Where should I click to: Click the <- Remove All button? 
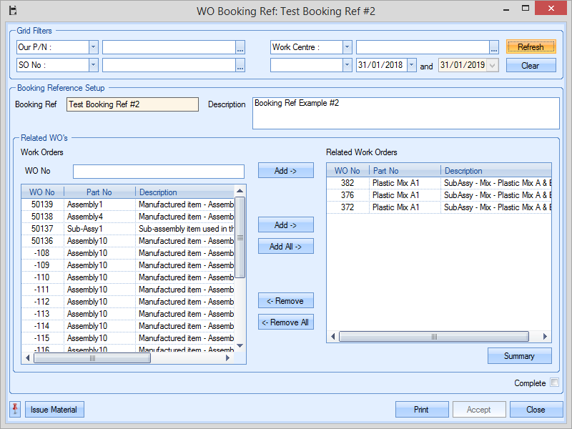tap(285, 322)
